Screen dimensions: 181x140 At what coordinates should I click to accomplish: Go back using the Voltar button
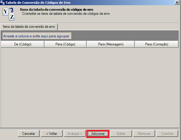point(52,134)
